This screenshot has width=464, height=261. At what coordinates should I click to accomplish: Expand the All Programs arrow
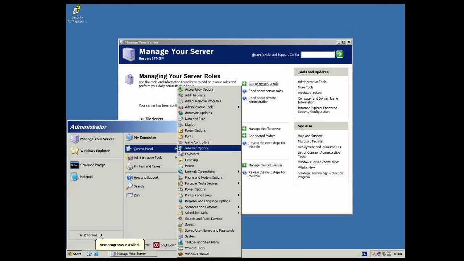(x=101, y=235)
